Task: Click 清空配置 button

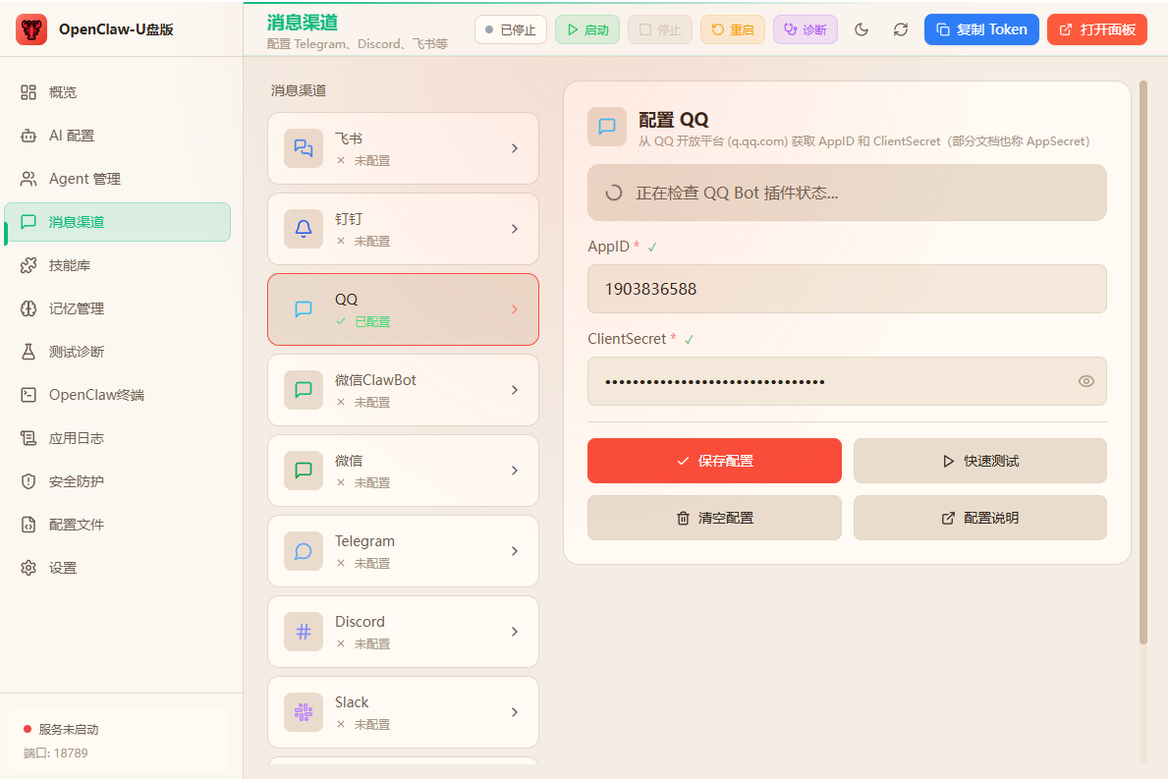Action: click(714, 518)
